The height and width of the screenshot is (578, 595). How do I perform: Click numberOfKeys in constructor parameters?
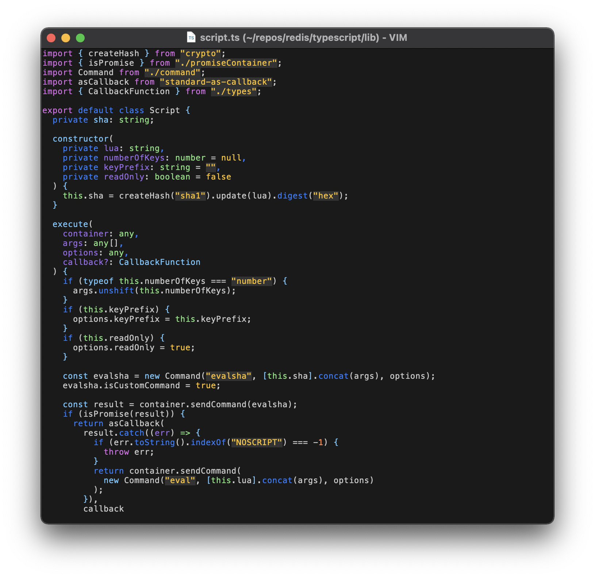134,158
